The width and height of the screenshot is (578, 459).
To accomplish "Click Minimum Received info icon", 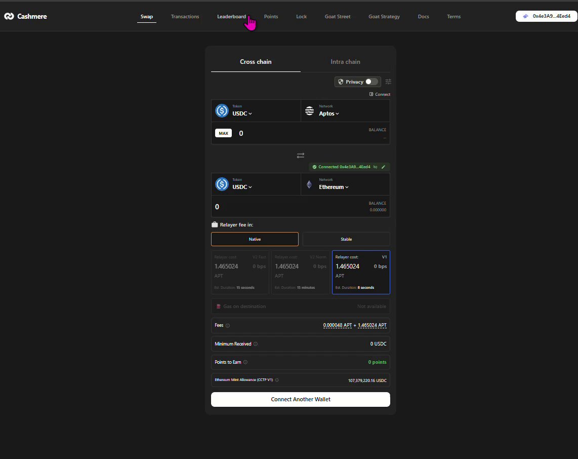I will pos(256,344).
